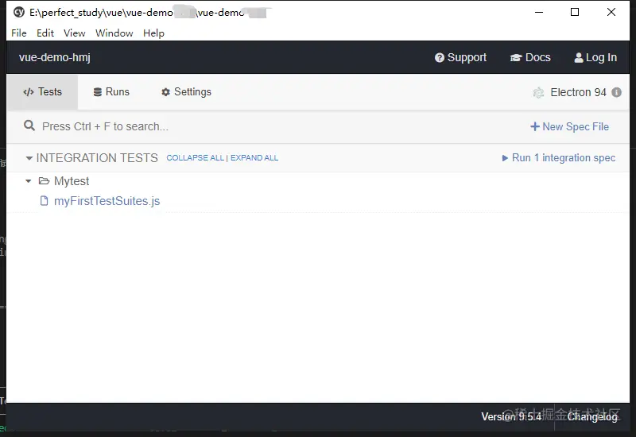Open the myFirstTestSuites.js spec file
This screenshot has width=636, height=437.
point(107,201)
